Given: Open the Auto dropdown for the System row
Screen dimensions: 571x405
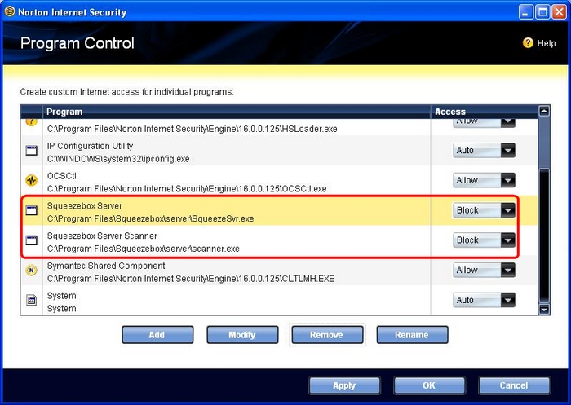Looking at the screenshot, I should [484, 300].
